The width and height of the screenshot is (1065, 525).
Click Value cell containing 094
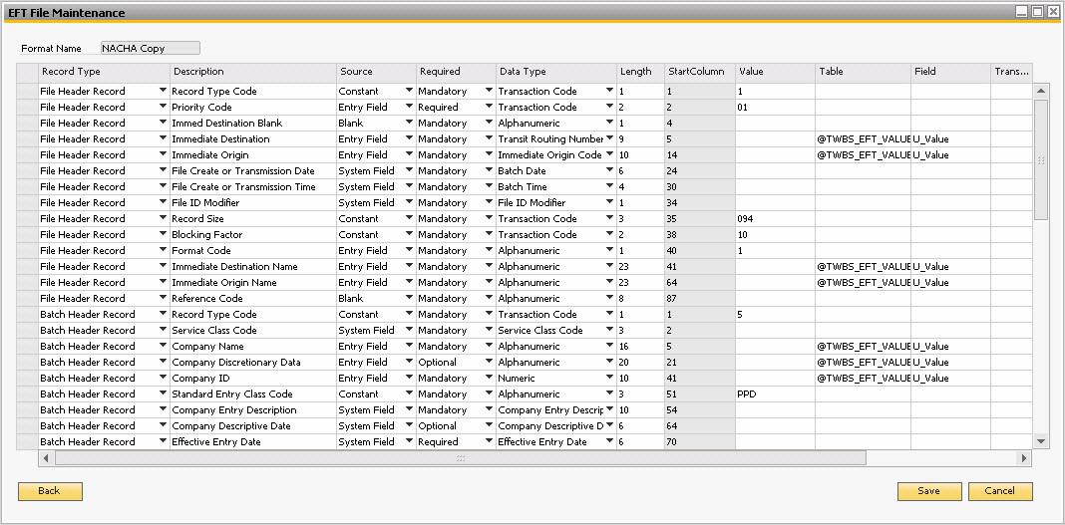(x=775, y=218)
